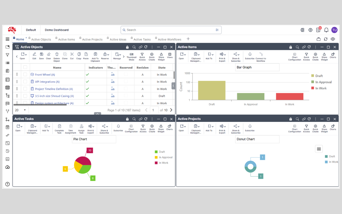Click the notifications bell icon
Viewport: 342px width, 214px height.
pyautogui.click(x=326, y=30)
